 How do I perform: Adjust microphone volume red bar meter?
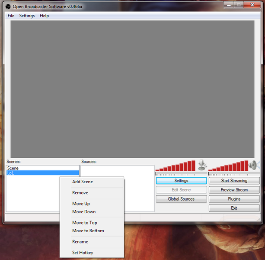176,166
